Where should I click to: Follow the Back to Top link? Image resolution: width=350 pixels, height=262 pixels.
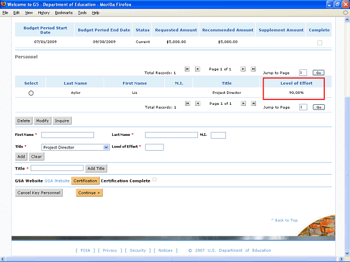click(x=284, y=221)
